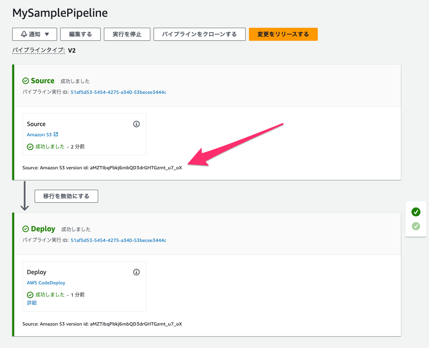This screenshot has height=348, width=429.
Task: Open the AWS CodeDeploy link
Action: (46, 282)
